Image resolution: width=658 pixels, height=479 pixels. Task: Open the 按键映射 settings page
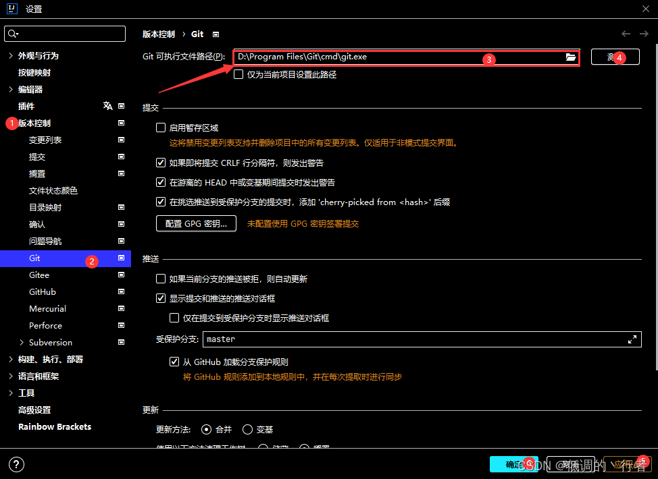pyautogui.click(x=34, y=72)
